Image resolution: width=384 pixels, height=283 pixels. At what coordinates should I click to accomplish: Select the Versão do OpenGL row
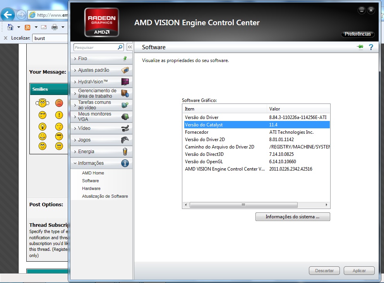pos(257,161)
